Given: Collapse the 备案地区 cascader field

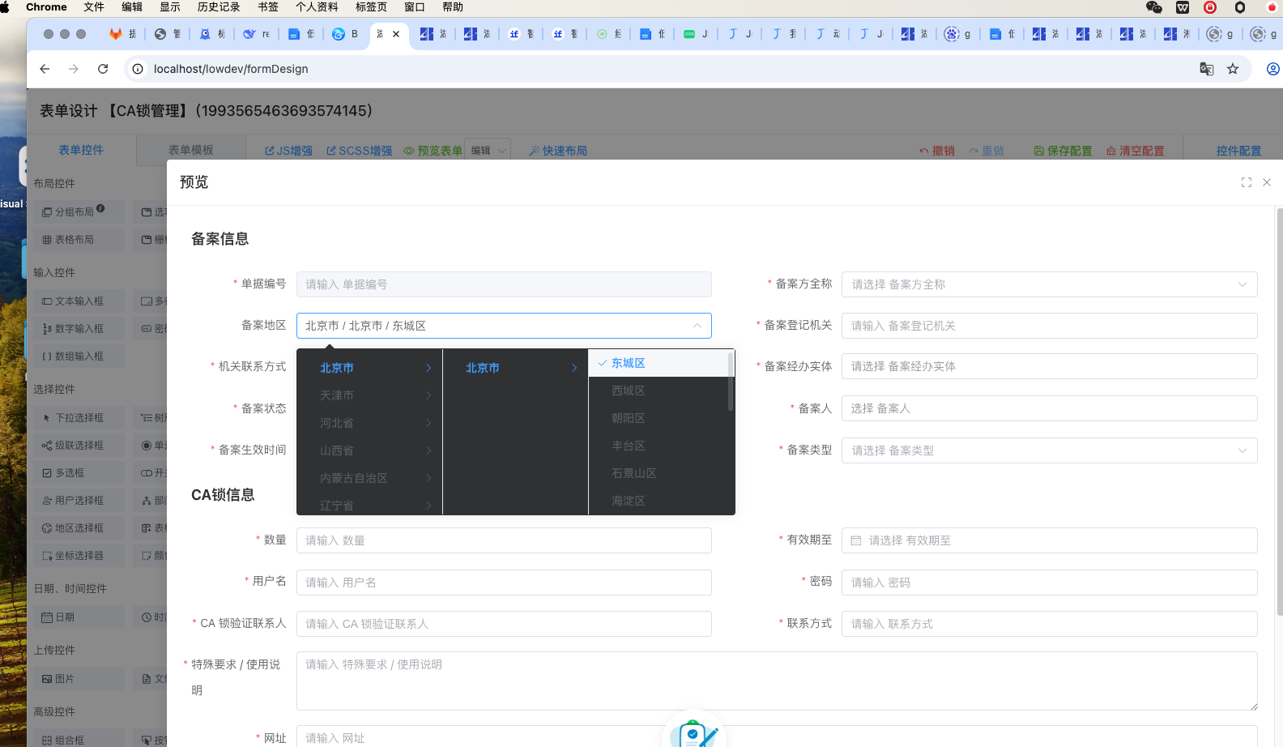Looking at the screenshot, I should pyautogui.click(x=697, y=326).
